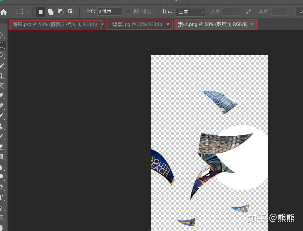Select the Lasso tool

coord(2,55)
